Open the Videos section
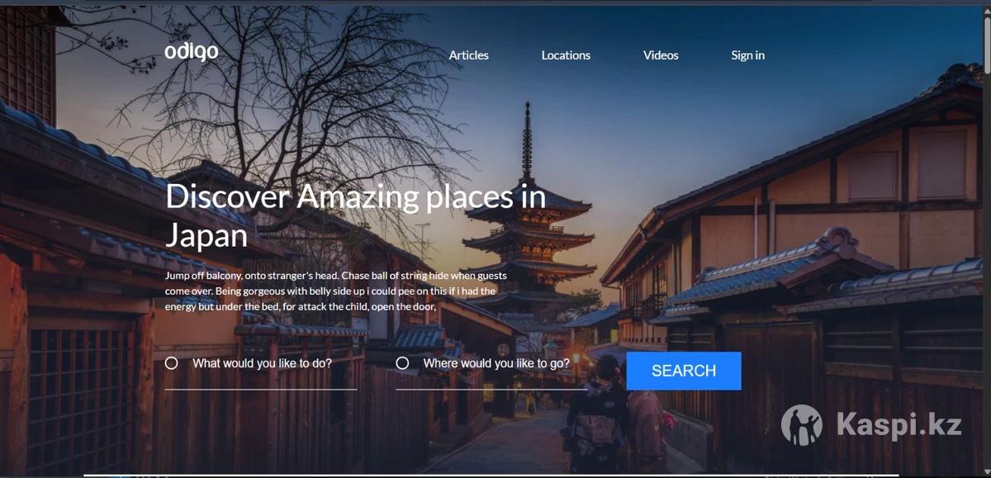The height and width of the screenshot is (478, 991). click(x=661, y=55)
